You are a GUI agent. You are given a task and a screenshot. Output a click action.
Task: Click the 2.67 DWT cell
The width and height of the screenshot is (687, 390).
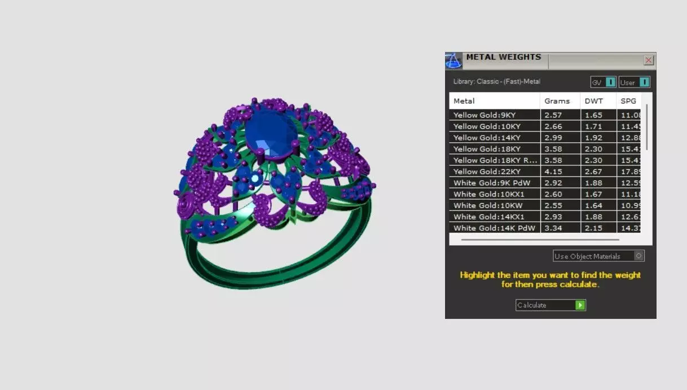pyautogui.click(x=598, y=172)
